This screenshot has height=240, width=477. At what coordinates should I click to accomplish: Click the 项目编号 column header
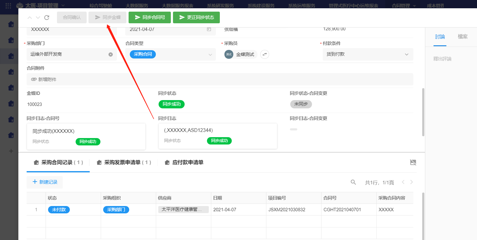click(294, 198)
